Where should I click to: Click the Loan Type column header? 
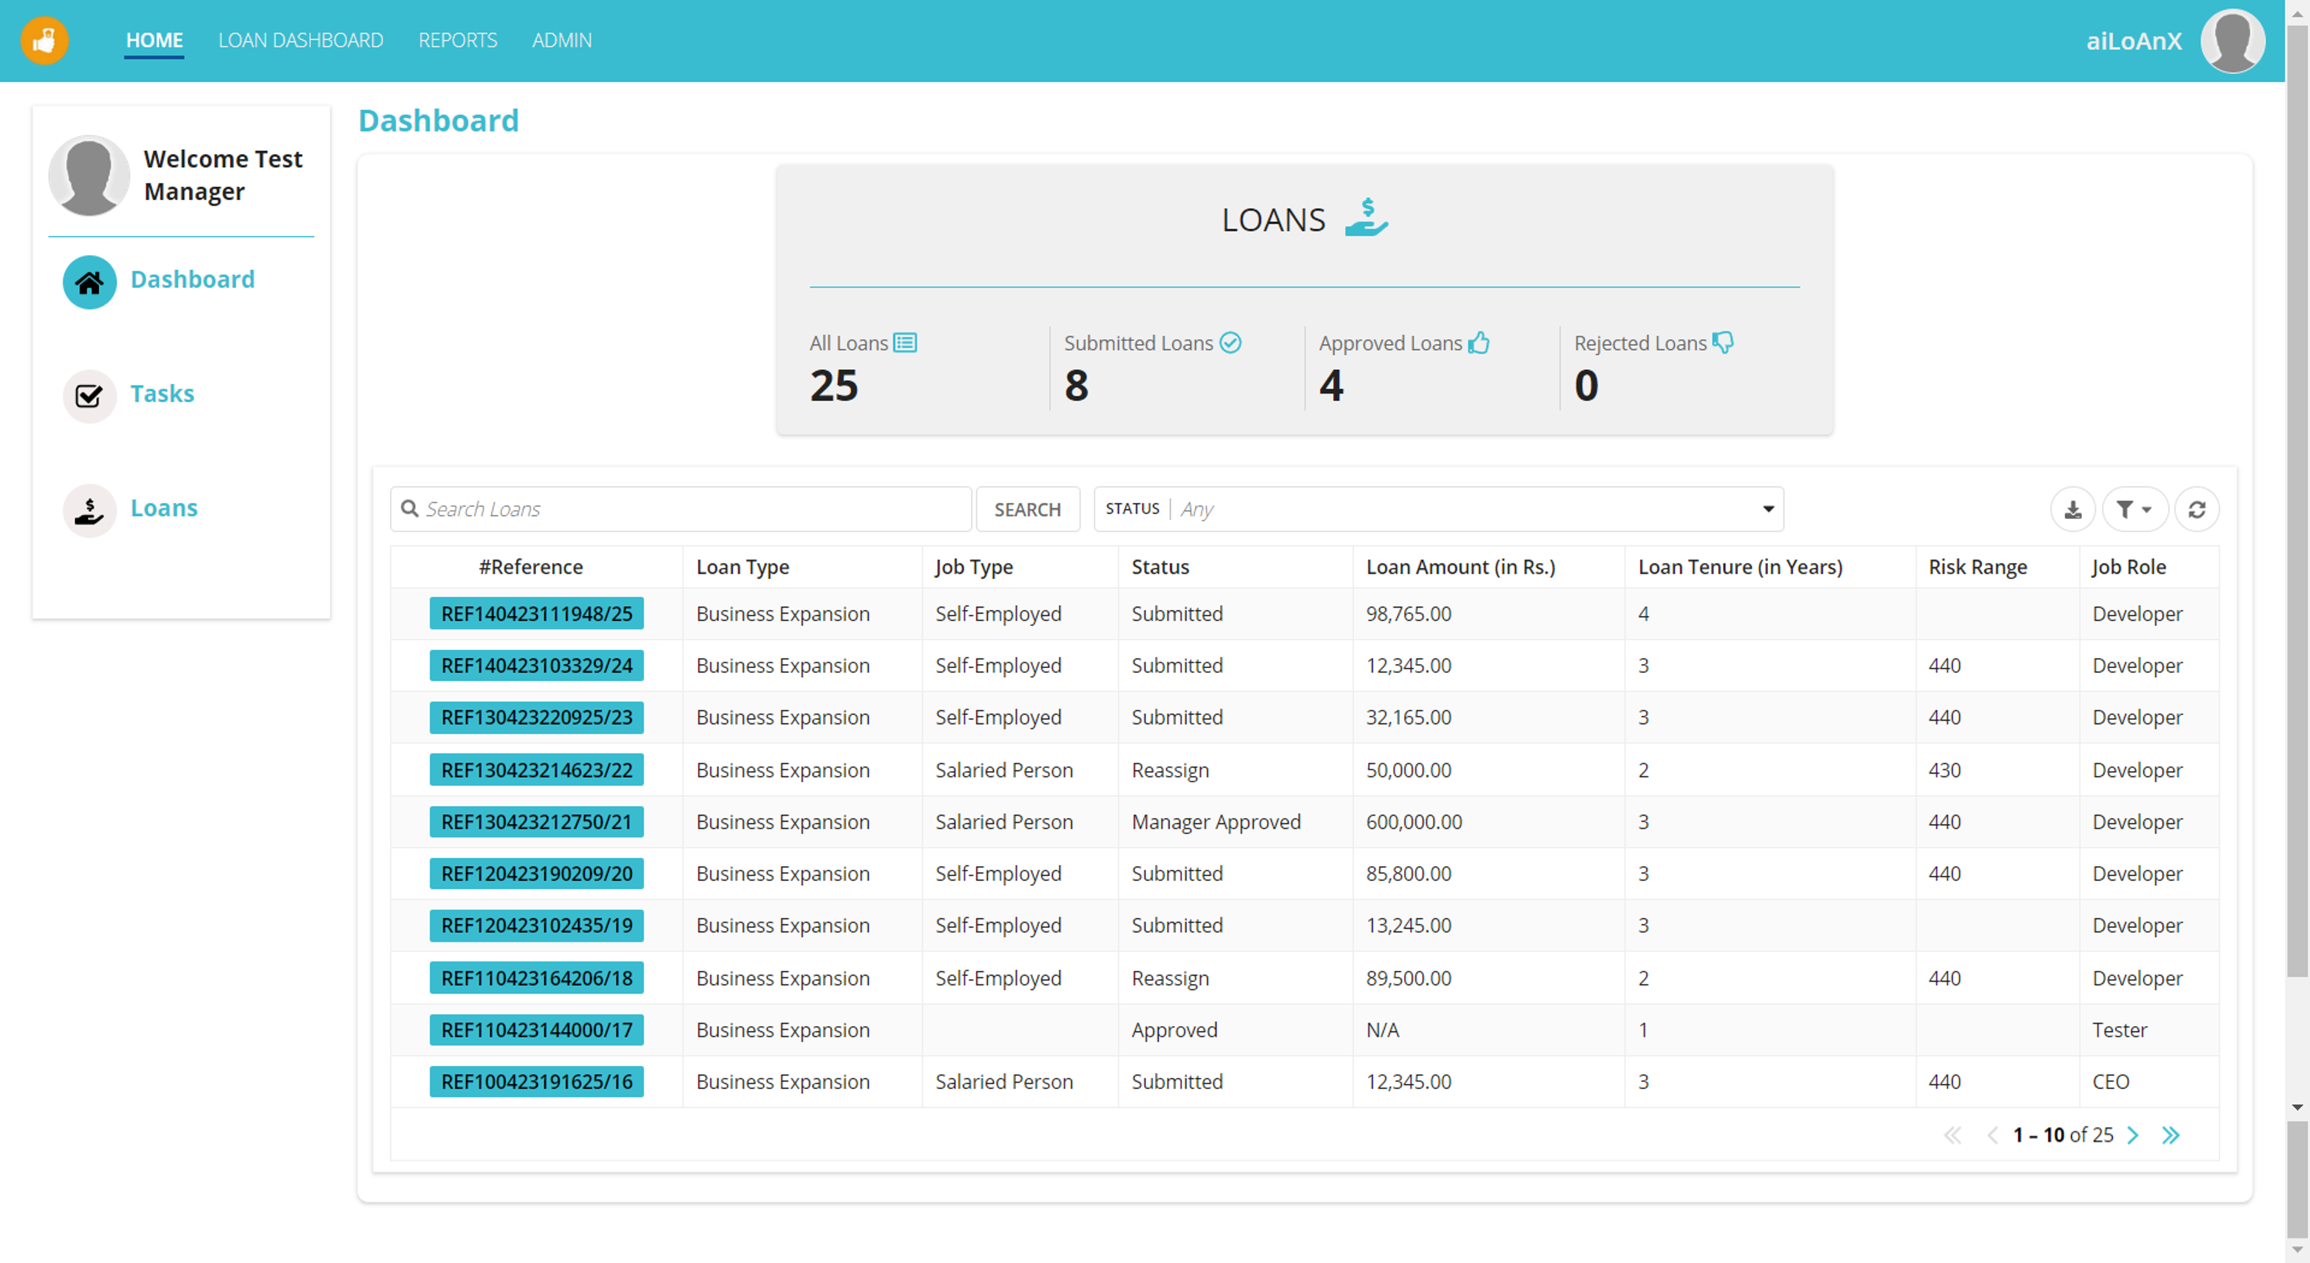pos(742,567)
